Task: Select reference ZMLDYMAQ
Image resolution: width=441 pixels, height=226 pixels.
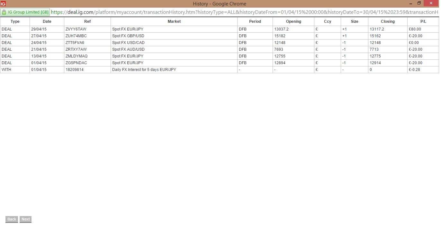Action: 76,56
